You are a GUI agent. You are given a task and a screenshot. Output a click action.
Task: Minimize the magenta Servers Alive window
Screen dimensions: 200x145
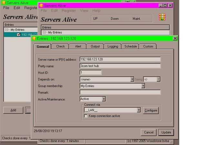click(x=161, y=6)
